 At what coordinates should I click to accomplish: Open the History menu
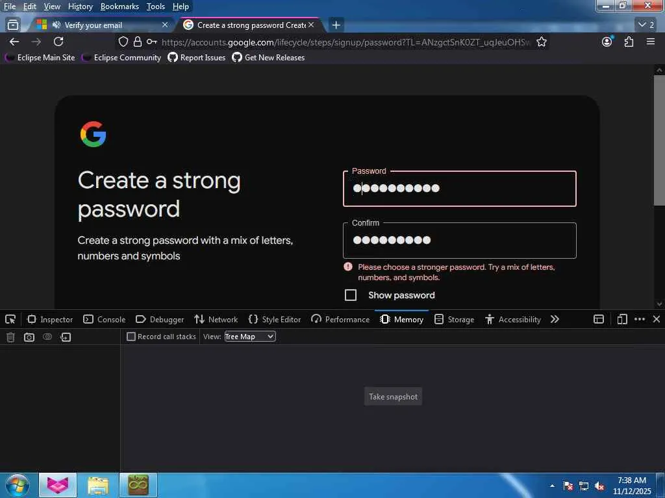pyautogui.click(x=81, y=6)
